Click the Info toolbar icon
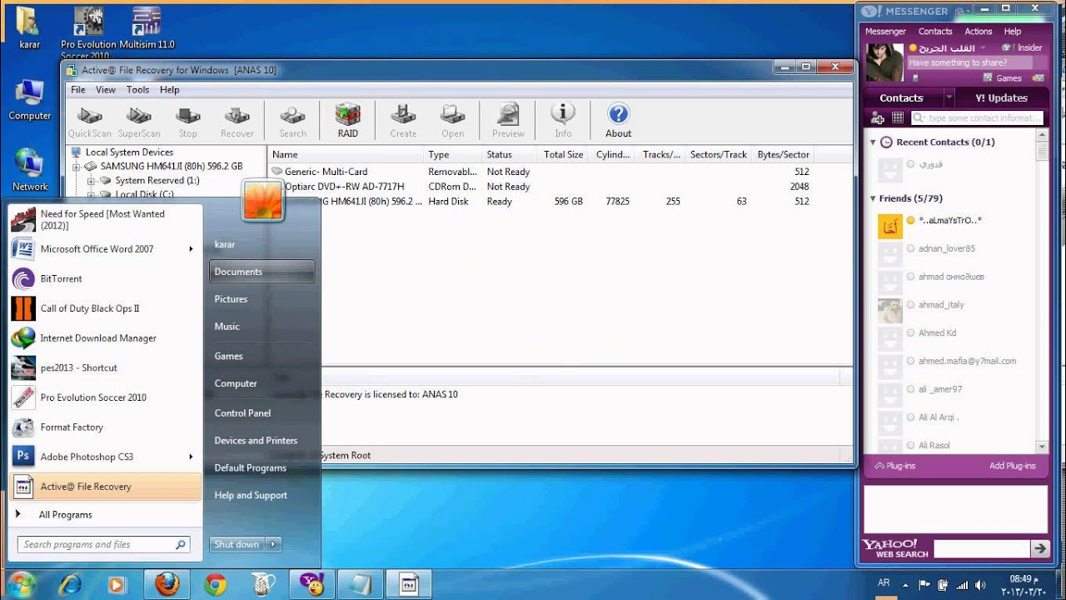 pos(564,121)
